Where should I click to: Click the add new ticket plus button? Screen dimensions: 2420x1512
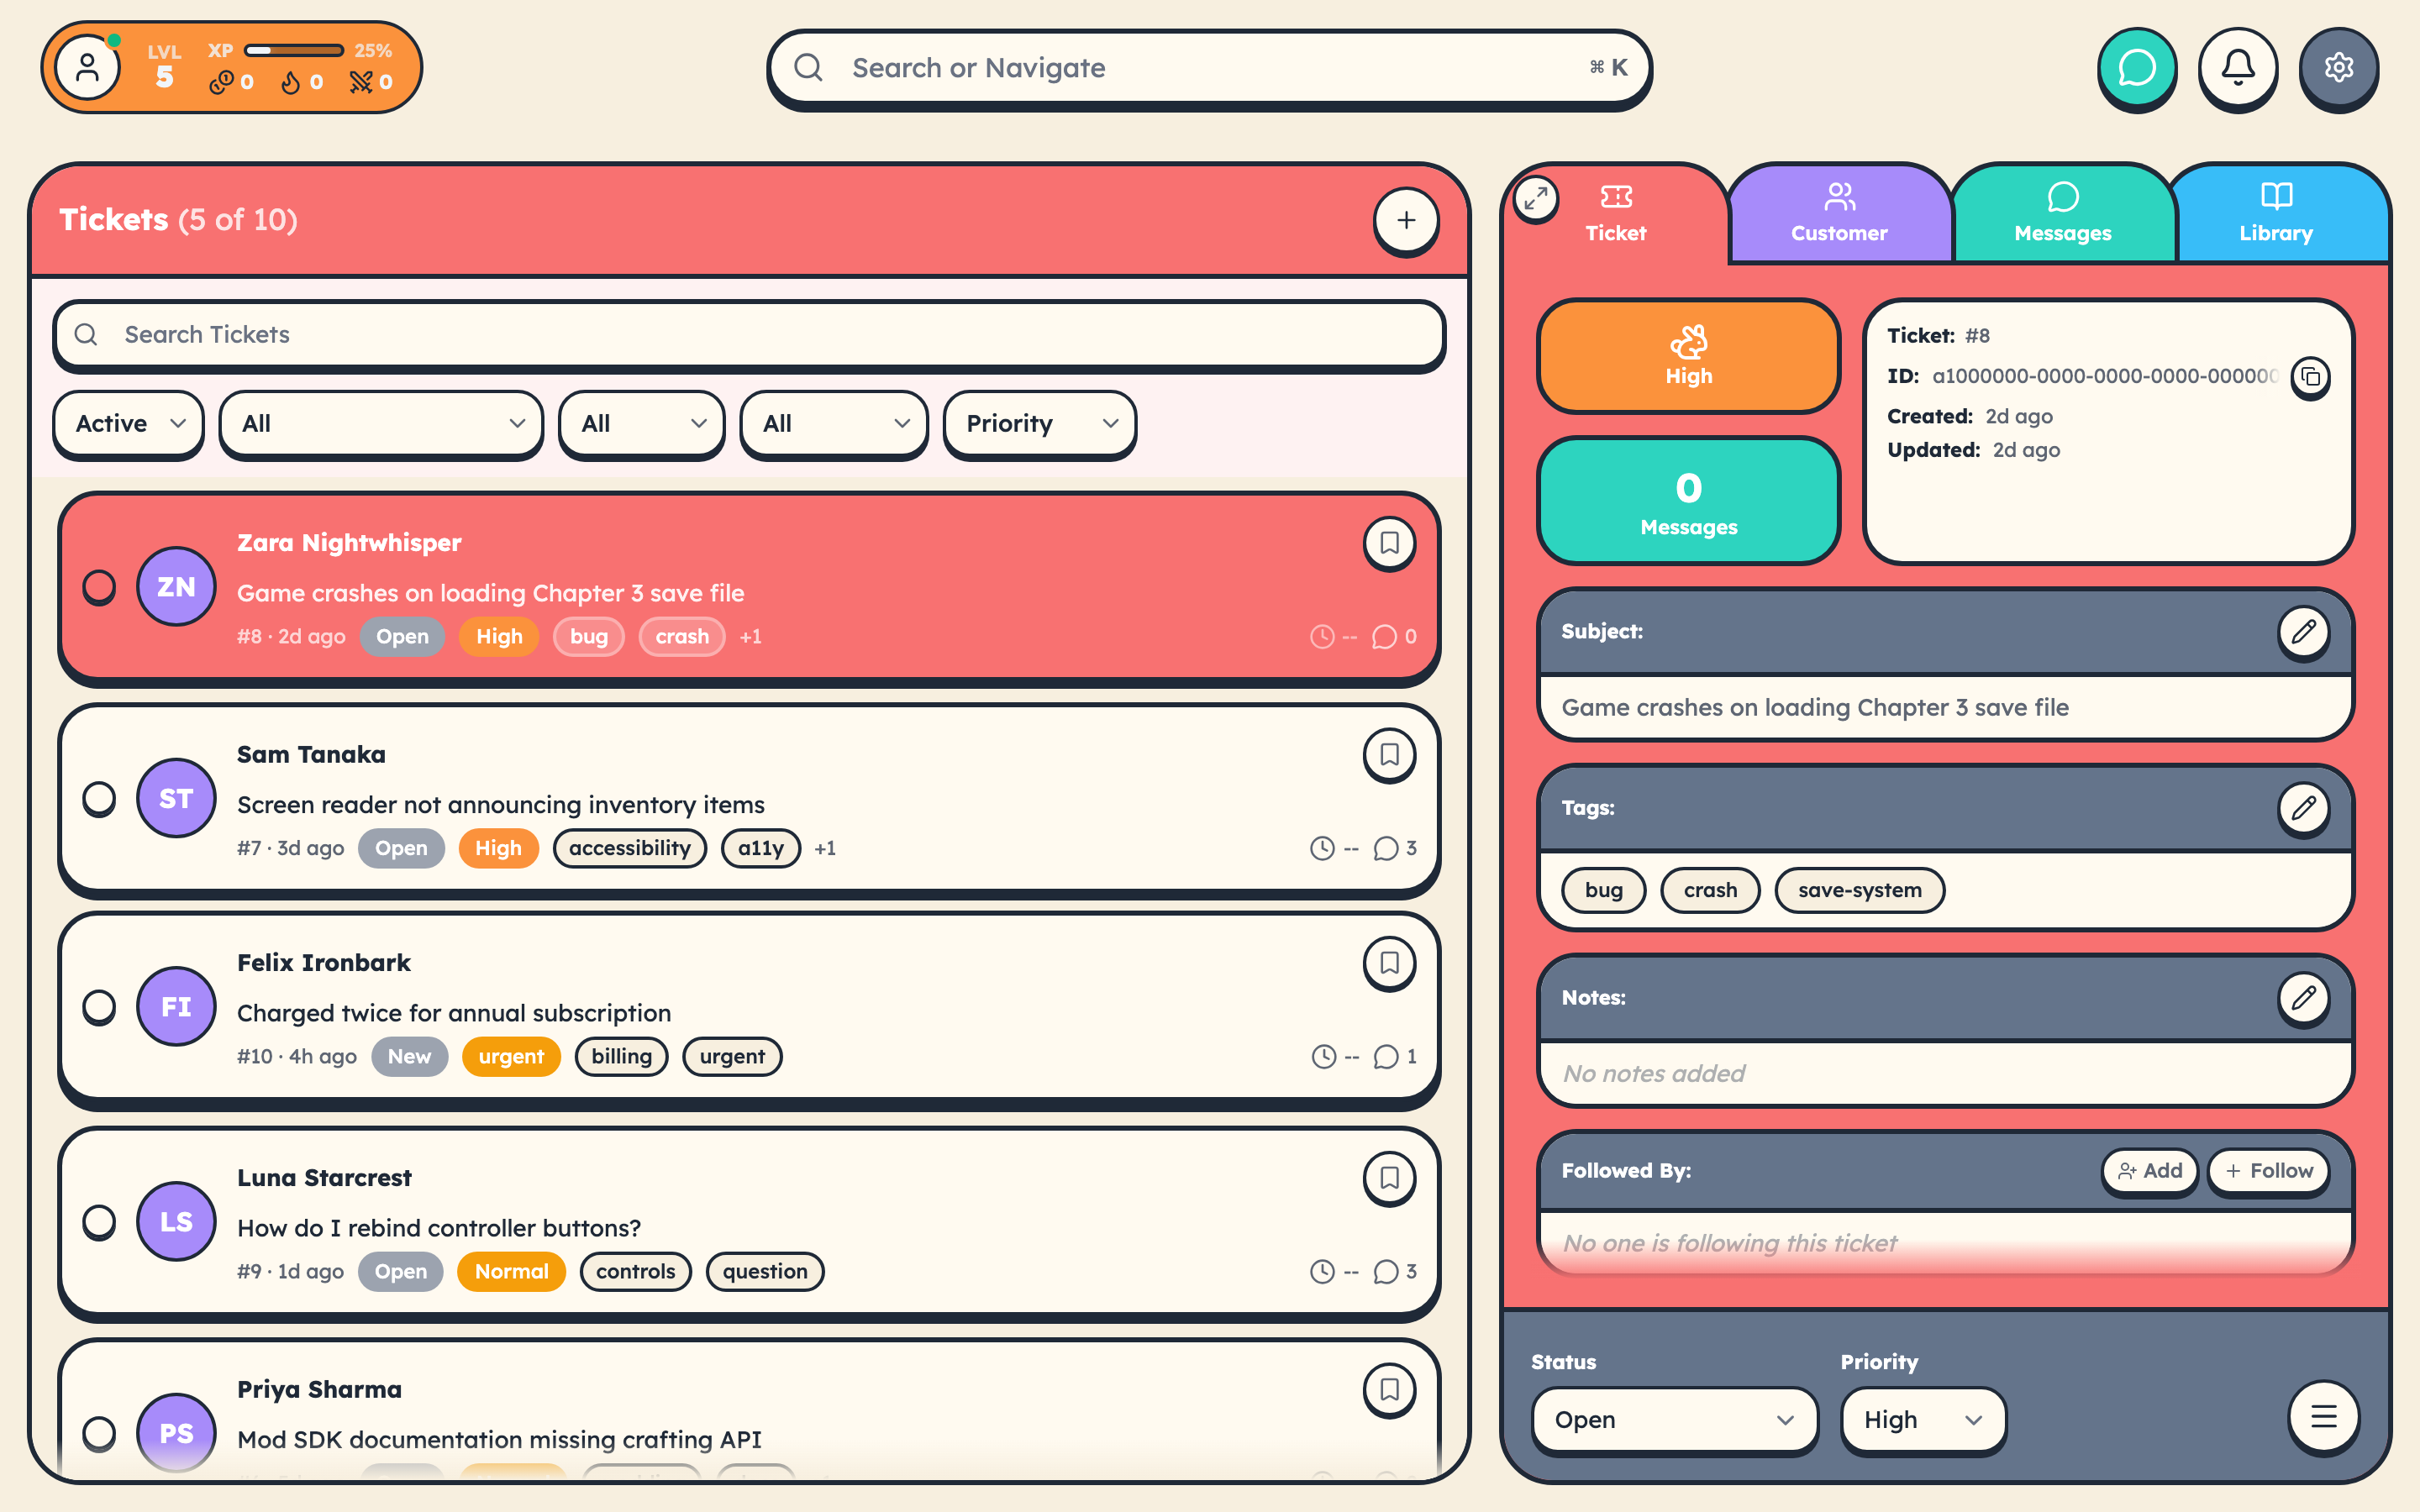pos(1405,220)
